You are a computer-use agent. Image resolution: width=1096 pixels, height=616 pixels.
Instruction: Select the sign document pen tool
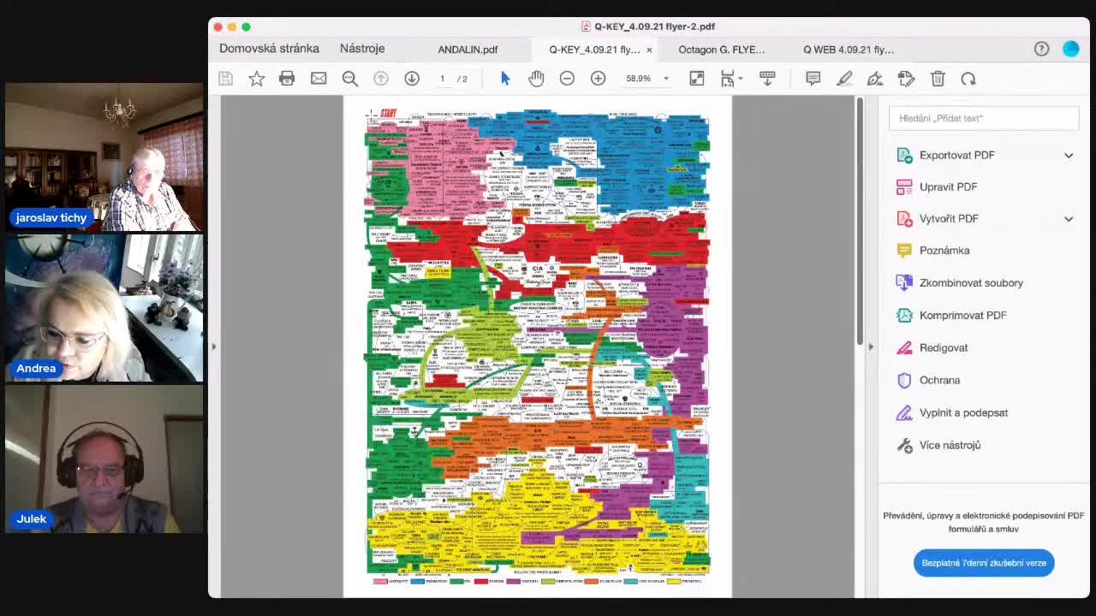(x=875, y=79)
